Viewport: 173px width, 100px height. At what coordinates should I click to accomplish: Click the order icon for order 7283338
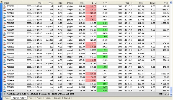4,54
